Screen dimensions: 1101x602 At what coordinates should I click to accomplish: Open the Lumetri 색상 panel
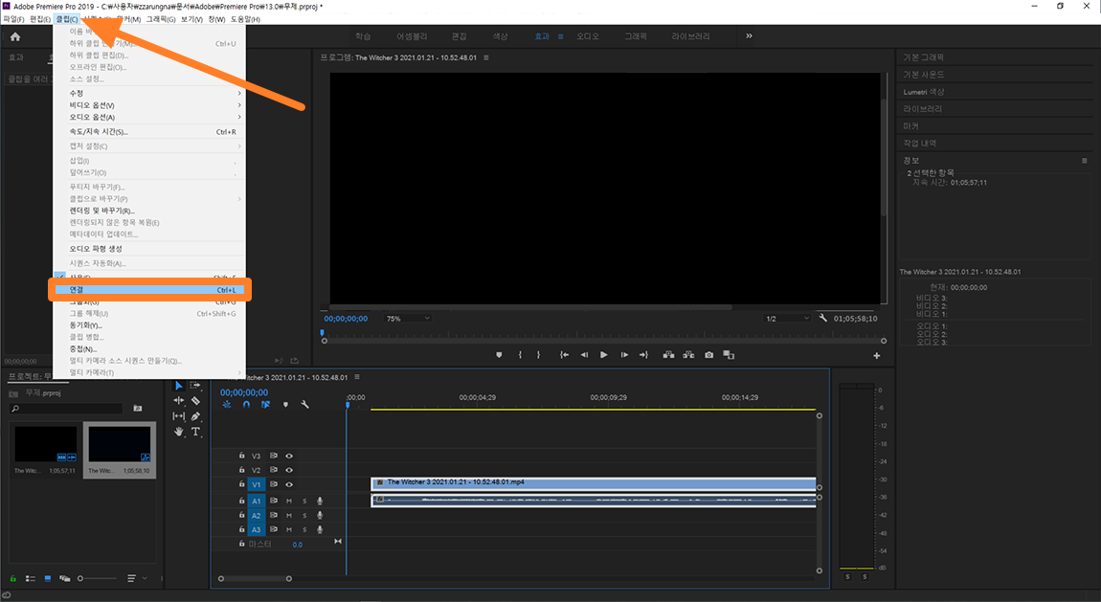pos(923,92)
